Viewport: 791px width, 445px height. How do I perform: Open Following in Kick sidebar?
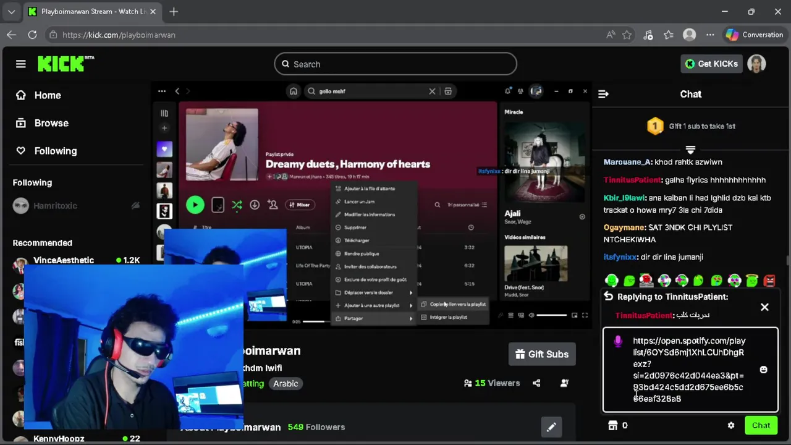click(x=46, y=151)
